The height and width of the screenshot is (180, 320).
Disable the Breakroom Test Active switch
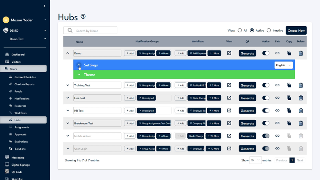point(266,123)
